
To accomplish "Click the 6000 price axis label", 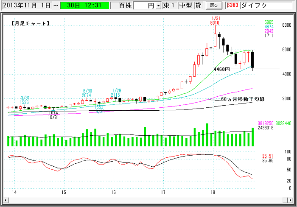I will pyautogui.click(x=287, y=50).
